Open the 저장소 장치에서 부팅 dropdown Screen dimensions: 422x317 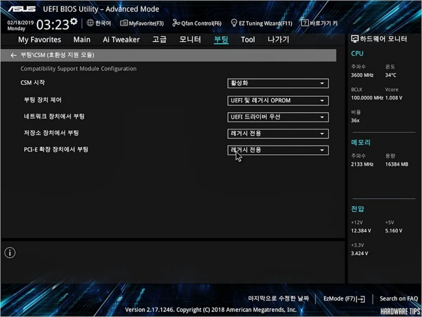[278, 134]
